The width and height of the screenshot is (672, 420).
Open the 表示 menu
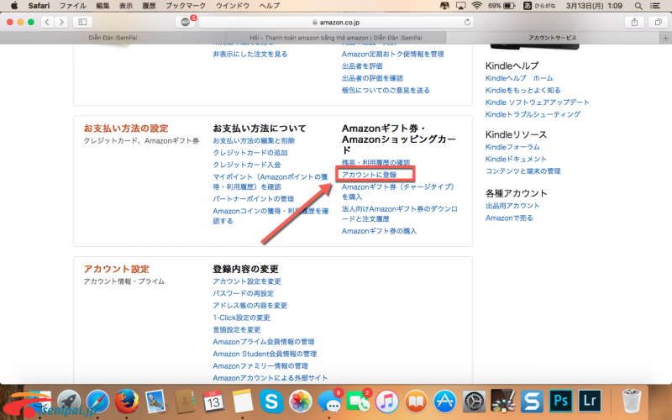tap(125, 6)
